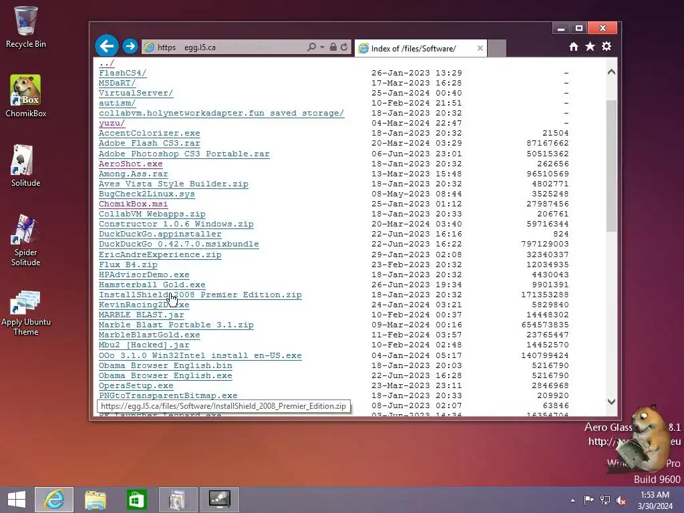Click the muted volume tray icon
Image resolution: width=684 pixels, height=513 pixels.
pos(621,500)
